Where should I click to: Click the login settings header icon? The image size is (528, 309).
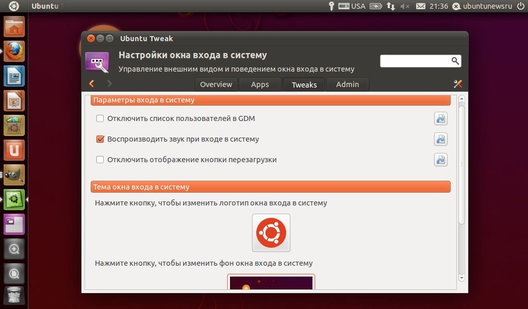click(97, 62)
